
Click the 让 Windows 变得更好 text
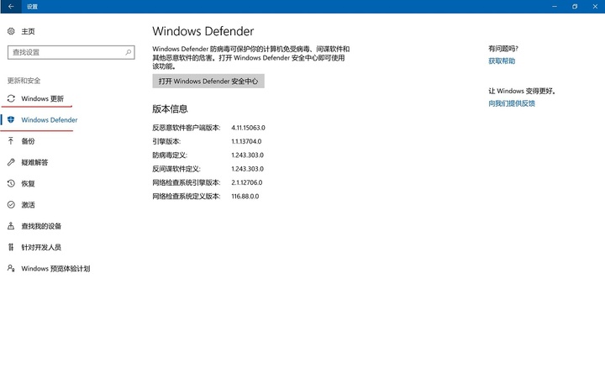(x=522, y=91)
